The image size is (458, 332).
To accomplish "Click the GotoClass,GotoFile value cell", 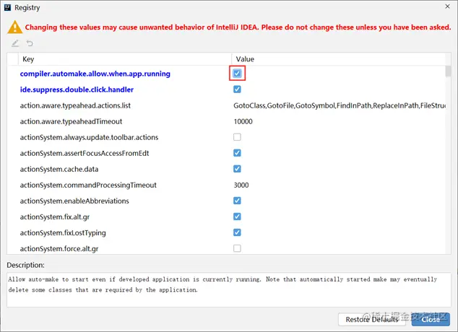I will (340, 105).
